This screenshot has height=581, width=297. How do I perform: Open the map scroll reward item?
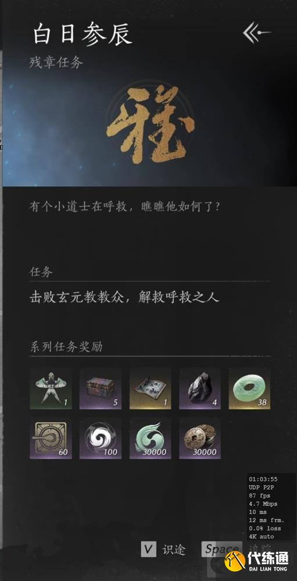[151, 388]
